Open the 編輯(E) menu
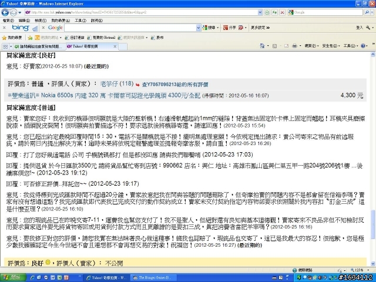This screenshot has width=376, height=282. pyautogui.click(x=24, y=21)
